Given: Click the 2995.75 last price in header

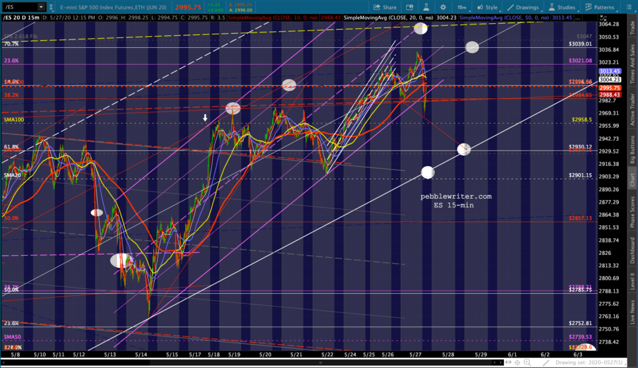Looking at the screenshot, I should click(188, 7).
